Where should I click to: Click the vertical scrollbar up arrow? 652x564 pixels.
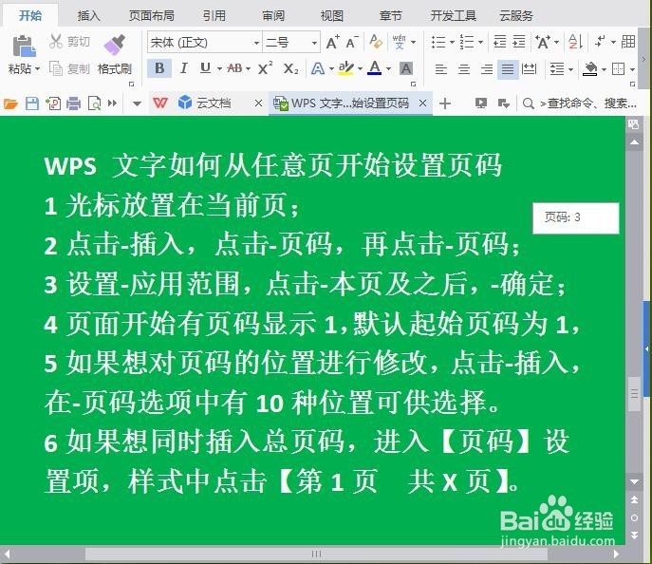pyautogui.click(x=634, y=142)
